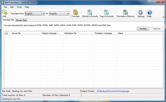Viewport: 166px width, 102px height.
Task: Click the supported file types description text
Action: click(x=58, y=25)
